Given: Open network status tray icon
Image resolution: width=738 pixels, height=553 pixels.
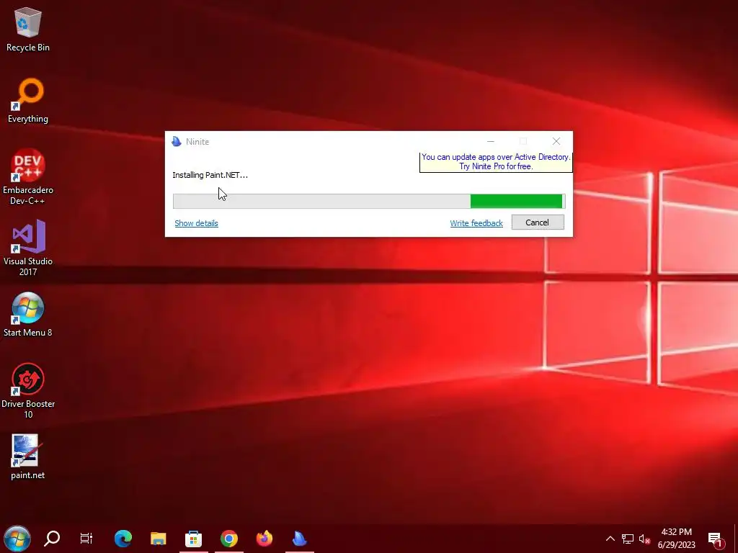Looking at the screenshot, I should [x=628, y=539].
